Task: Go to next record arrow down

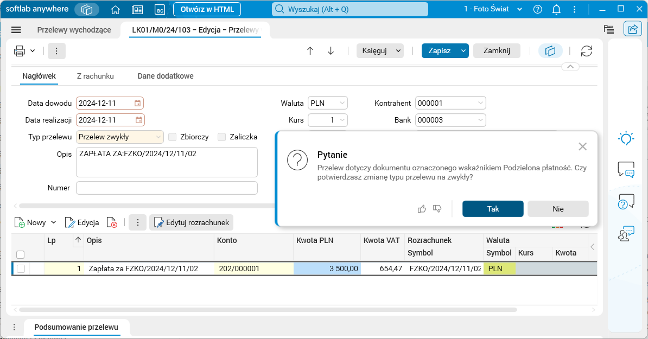Action: click(331, 51)
